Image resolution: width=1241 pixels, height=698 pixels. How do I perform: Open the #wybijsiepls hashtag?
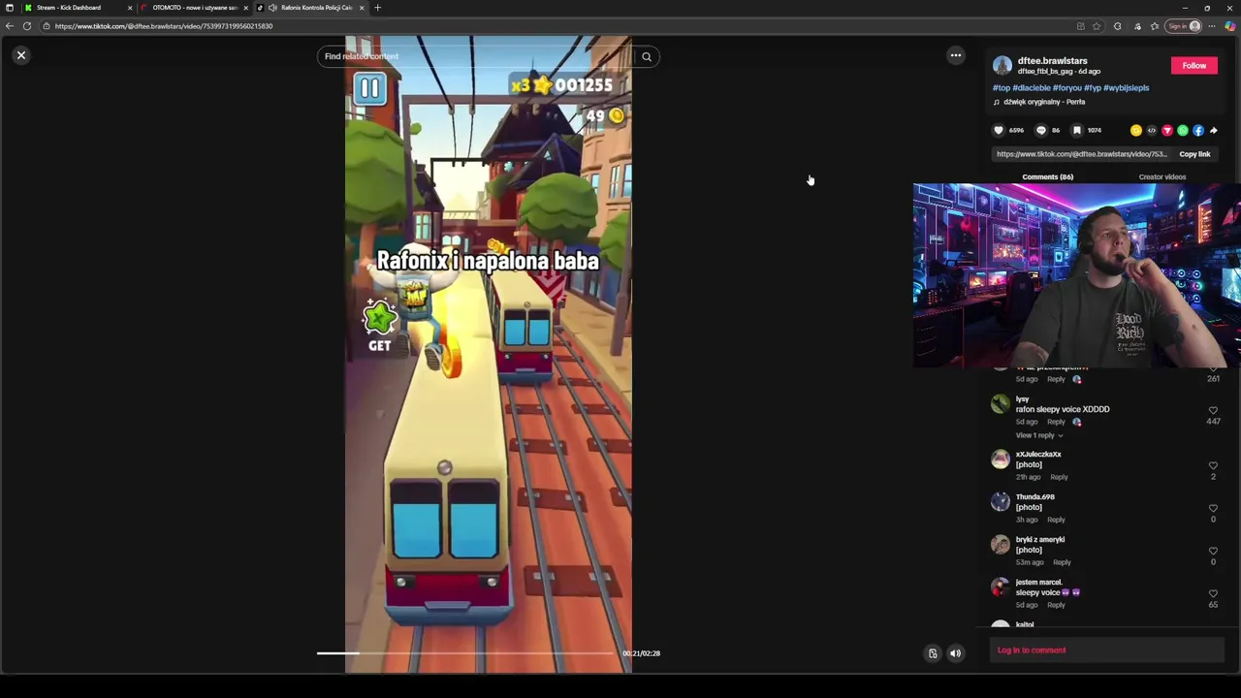pos(1127,88)
